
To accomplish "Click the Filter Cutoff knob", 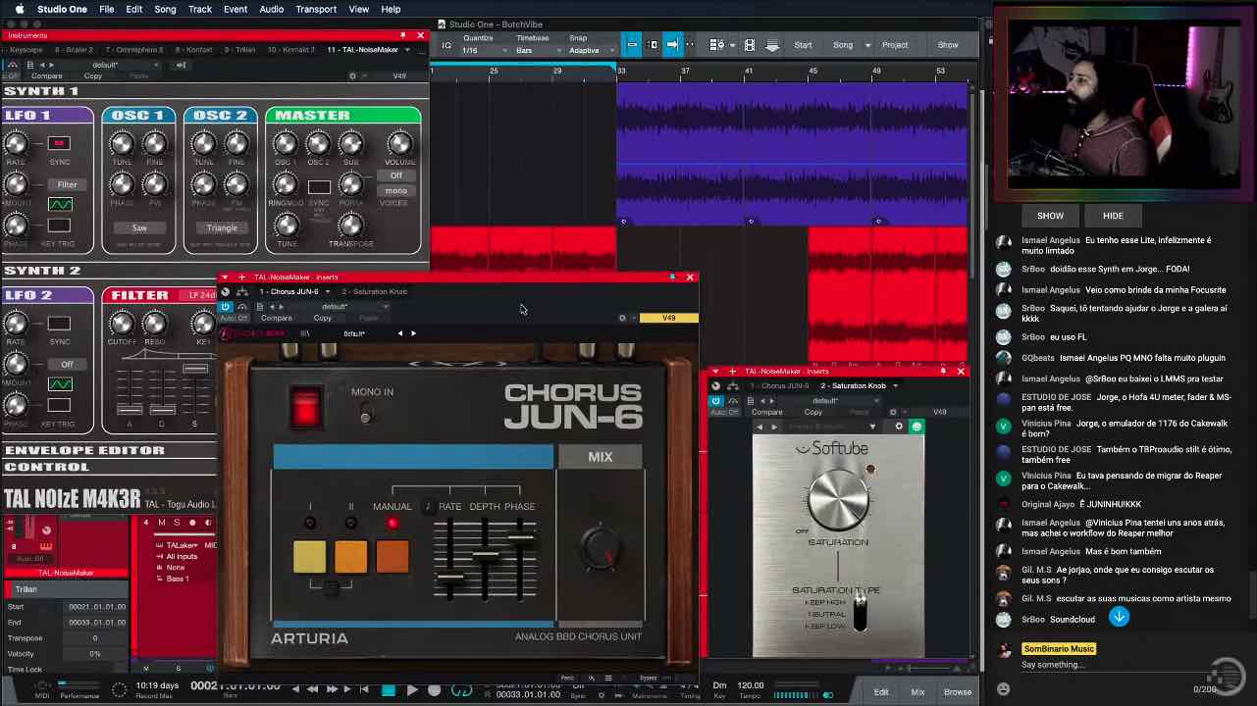I will point(122,324).
